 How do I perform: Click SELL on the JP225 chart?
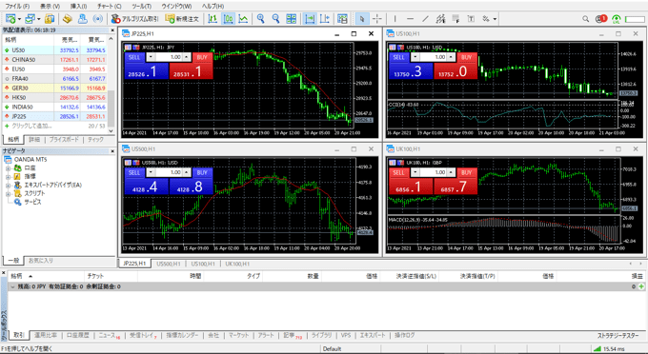pos(134,57)
